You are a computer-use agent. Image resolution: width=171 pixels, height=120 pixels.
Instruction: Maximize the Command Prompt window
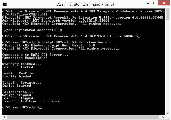coord(155,3)
